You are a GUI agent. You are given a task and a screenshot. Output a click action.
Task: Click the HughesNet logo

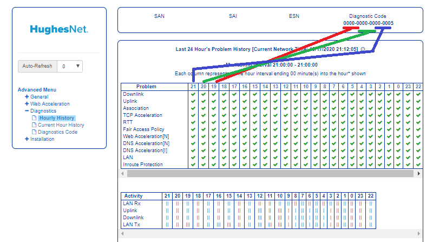(59, 29)
